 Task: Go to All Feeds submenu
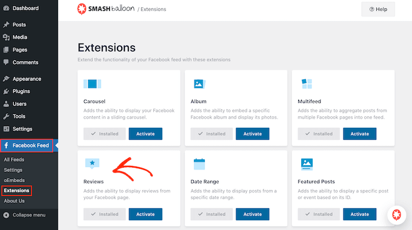tap(14, 160)
